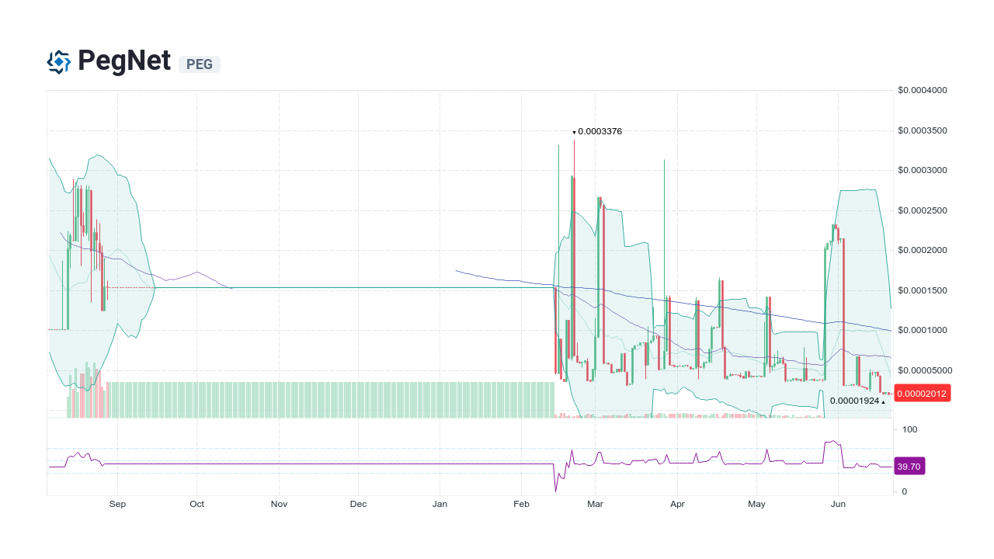Click the 100 label on the RSI scale
This screenshot has width=994, height=559.
tap(909, 429)
